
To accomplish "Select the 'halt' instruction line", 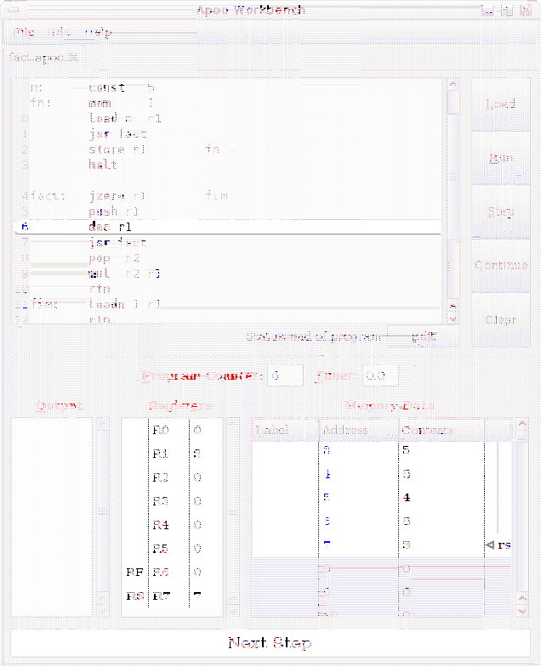I will coord(103,164).
